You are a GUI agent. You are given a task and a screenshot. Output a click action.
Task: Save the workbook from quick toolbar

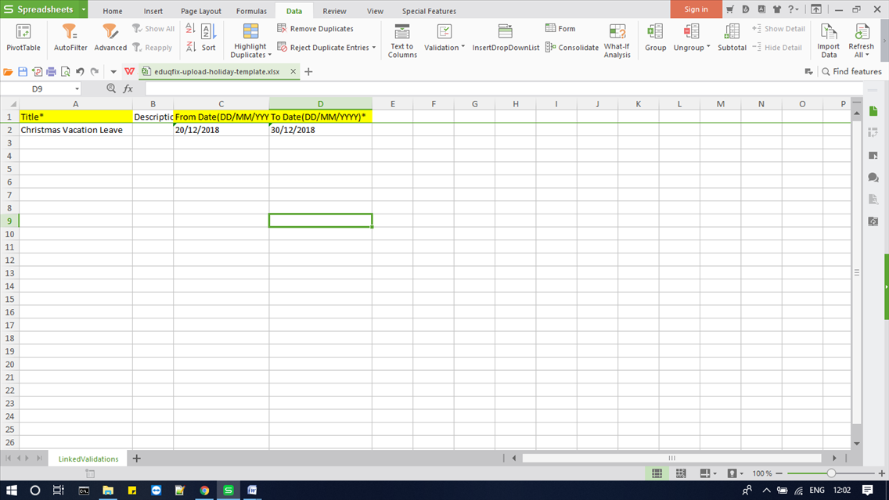click(x=23, y=71)
